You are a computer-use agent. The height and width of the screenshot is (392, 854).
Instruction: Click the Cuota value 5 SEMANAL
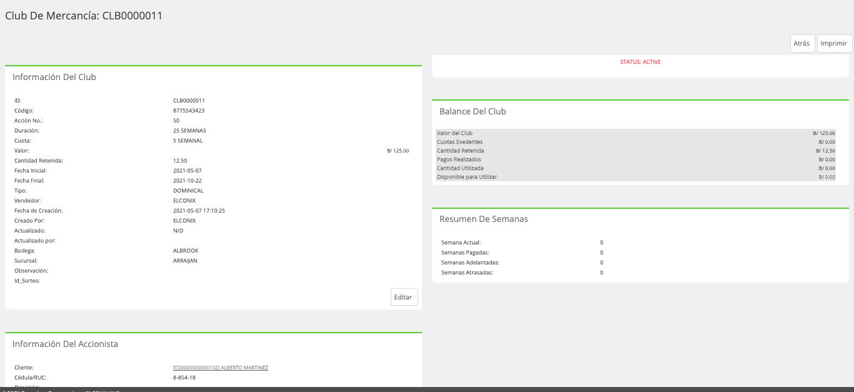pyautogui.click(x=188, y=141)
